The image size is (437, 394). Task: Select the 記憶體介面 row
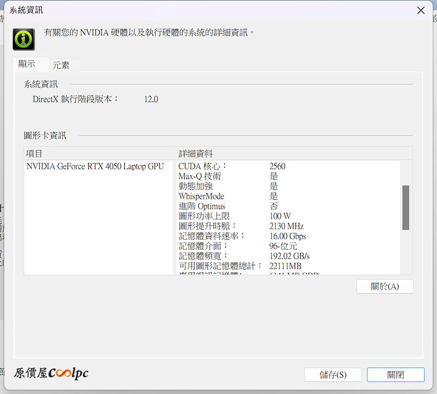coord(288,246)
